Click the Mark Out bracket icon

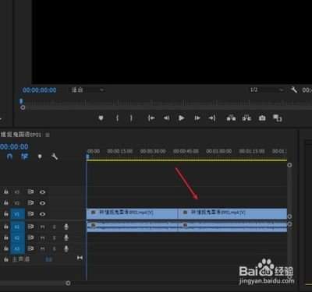131,118
